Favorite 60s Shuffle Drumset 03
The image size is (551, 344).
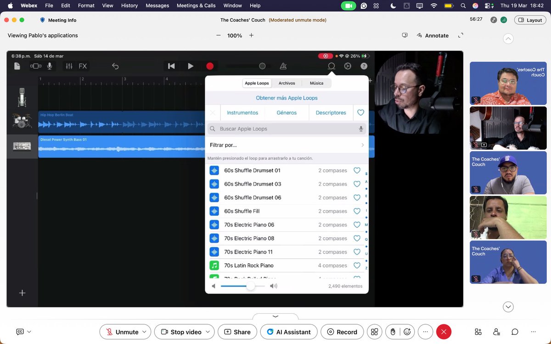[x=357, y=184]
